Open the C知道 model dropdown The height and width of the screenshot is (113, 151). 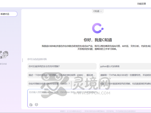[98, 11]
